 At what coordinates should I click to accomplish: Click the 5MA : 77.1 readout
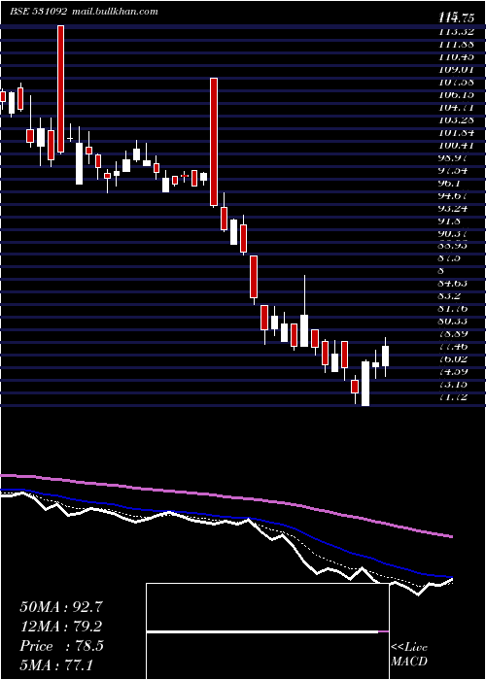tap(57, 664)
